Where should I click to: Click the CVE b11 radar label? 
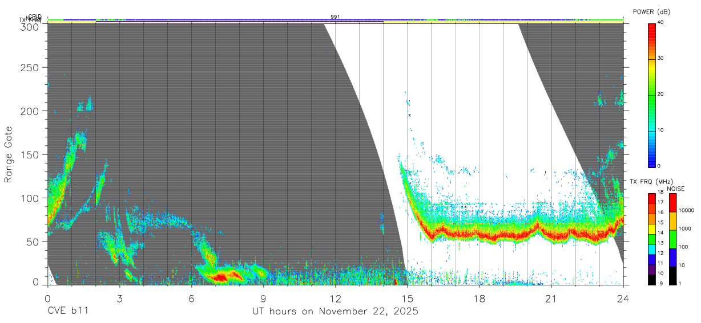(67, 312)
